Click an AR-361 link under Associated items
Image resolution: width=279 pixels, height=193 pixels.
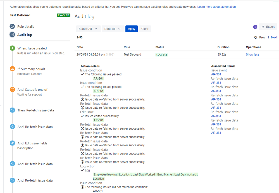[216, 74]
